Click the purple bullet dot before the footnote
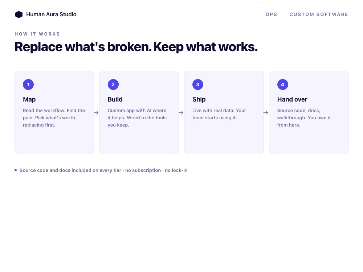 [x=16, y=170]
